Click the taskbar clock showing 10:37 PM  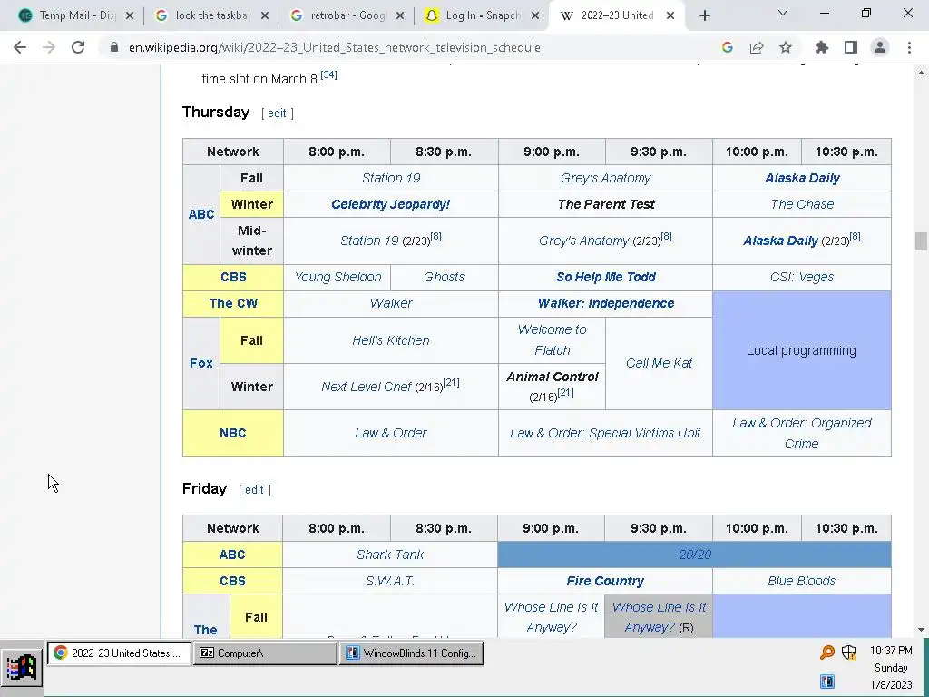[891, 651]
